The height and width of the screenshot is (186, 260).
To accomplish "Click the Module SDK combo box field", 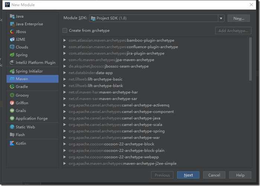I will click(157, 18).
